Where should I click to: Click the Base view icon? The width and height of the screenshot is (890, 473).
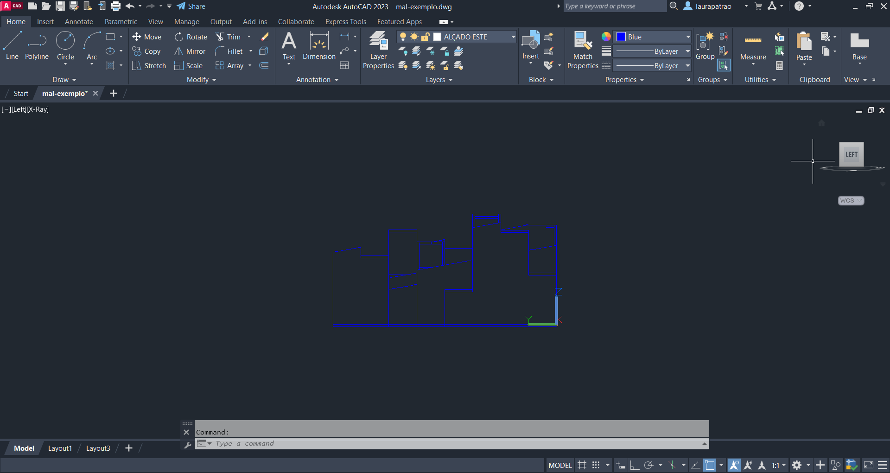coord(859,46)
